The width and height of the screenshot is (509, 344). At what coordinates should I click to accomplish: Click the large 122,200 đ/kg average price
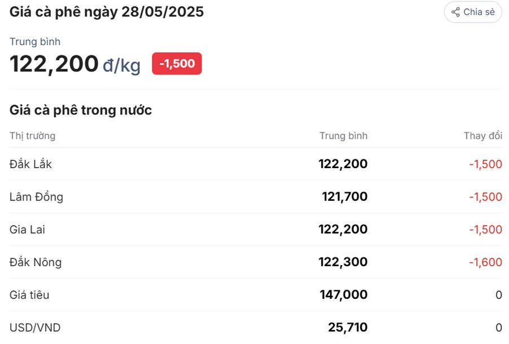(x=75, y=64)
